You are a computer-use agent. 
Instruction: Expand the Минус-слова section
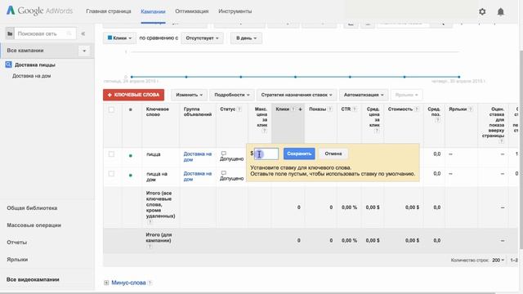[106, 283]
